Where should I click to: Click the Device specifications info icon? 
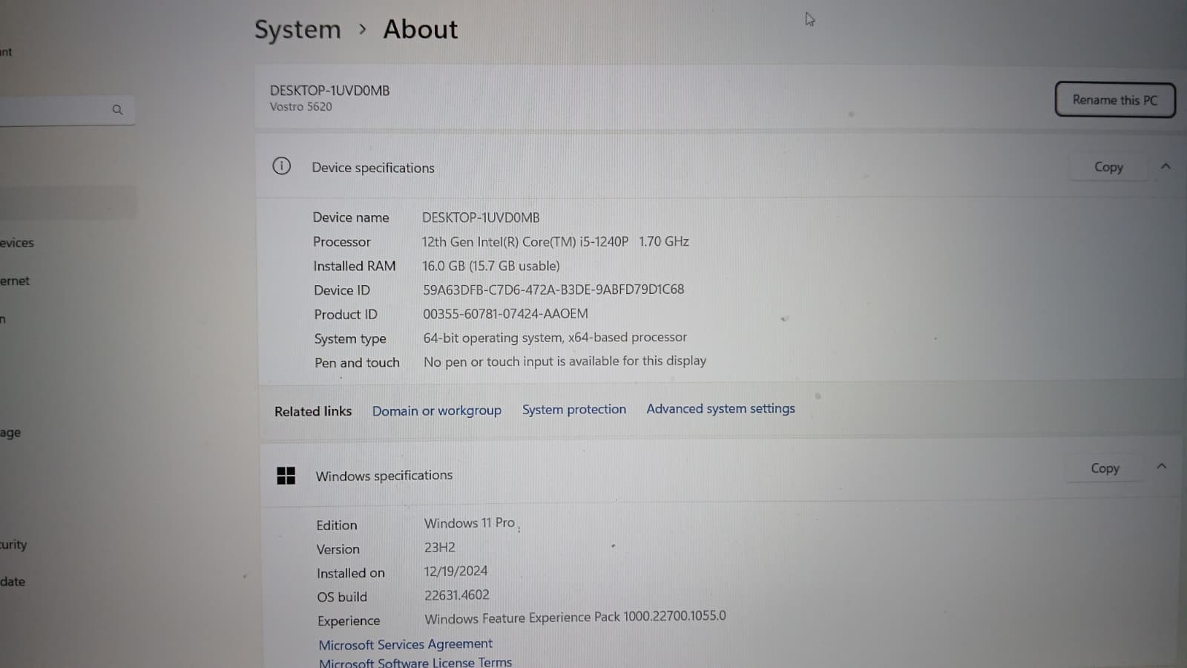click(282, 166)
